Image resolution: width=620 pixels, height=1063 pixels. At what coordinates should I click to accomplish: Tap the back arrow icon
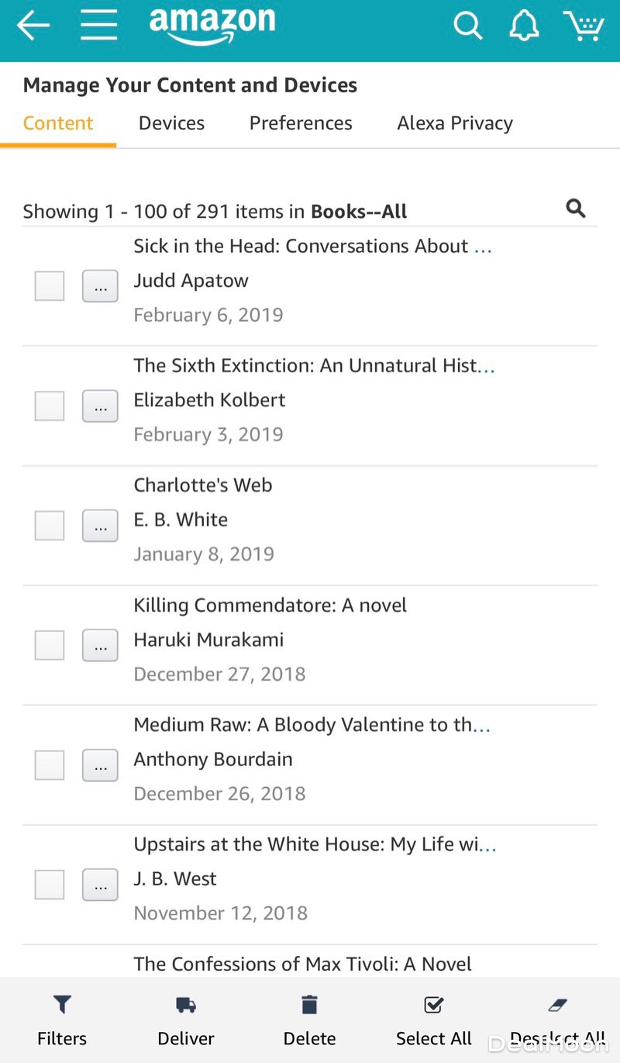click(33, 26)
